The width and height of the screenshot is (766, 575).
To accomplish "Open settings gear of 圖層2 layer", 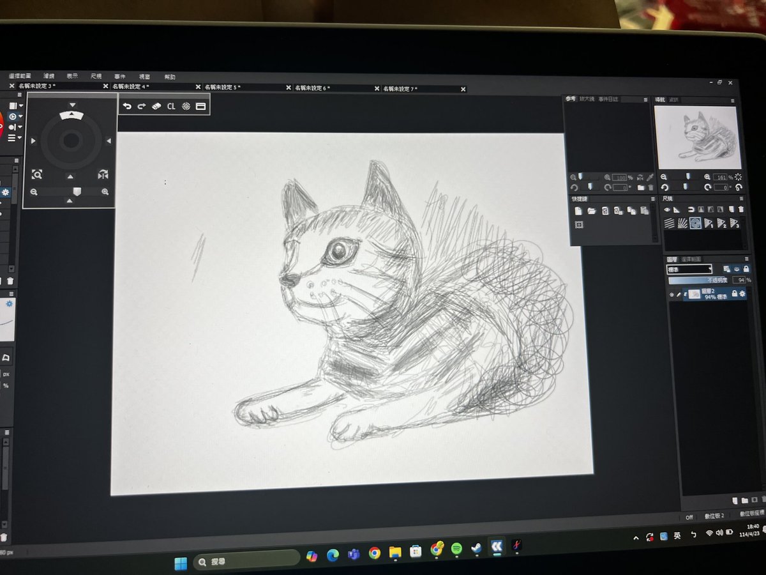I will (x=742, y=294).
